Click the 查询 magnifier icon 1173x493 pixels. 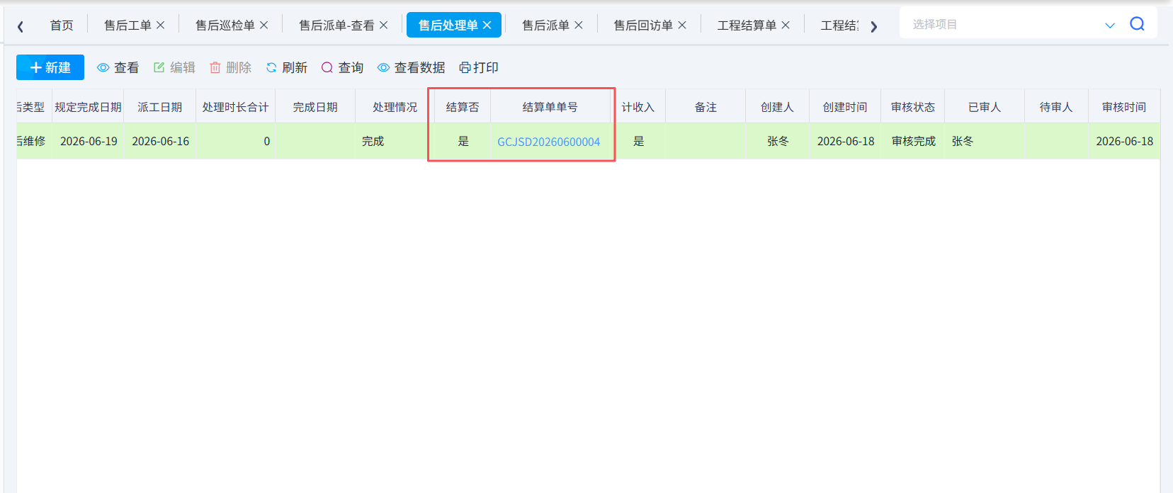[x=327, y=67]
